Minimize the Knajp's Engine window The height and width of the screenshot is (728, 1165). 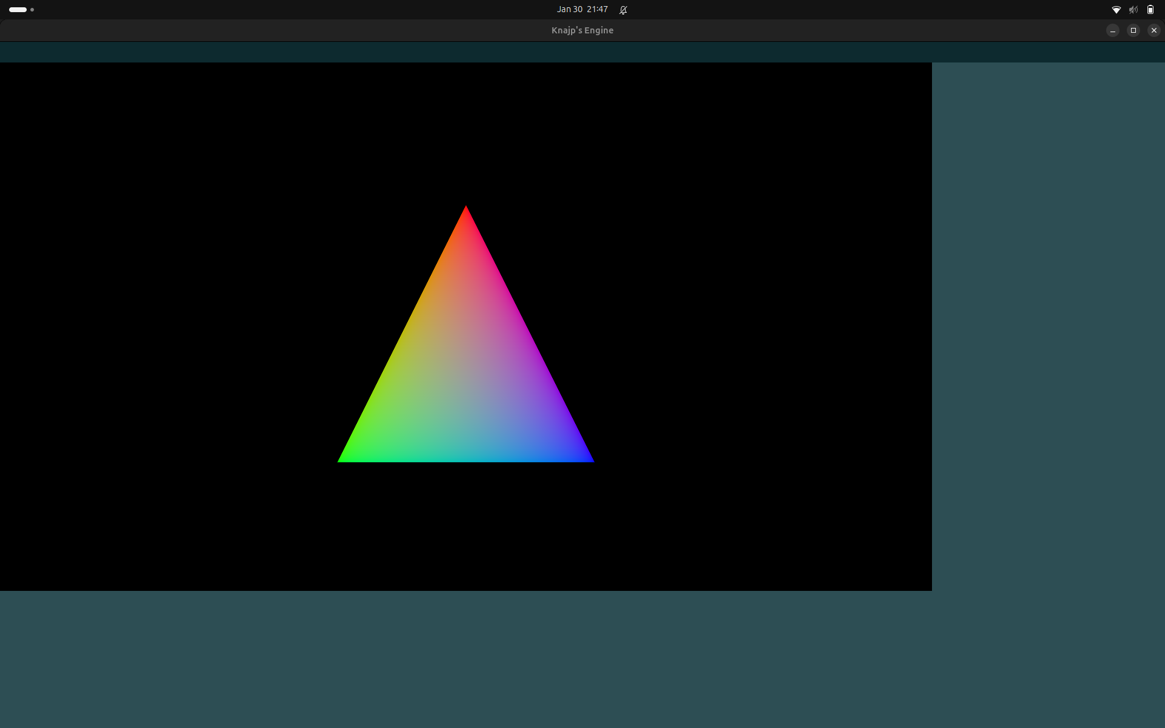click(1112, 30)
